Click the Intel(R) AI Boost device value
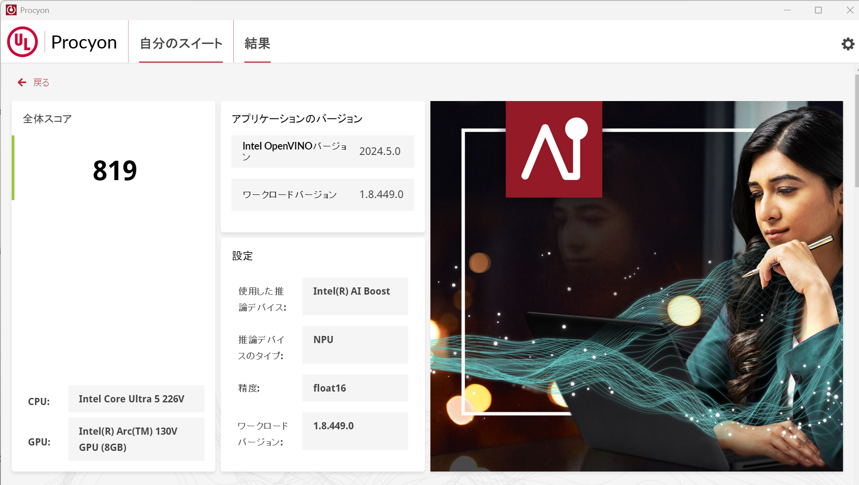 [x=355, y=296]
